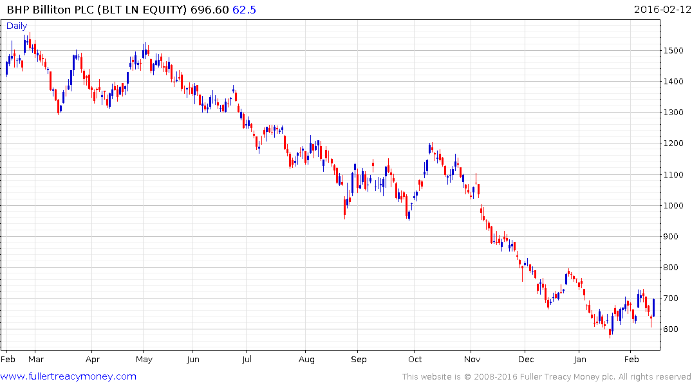Image resolution: width=692 pixels, height=386 pixels.
Task: Click the Nov month axis label
Action: click(x=472, y=359)
